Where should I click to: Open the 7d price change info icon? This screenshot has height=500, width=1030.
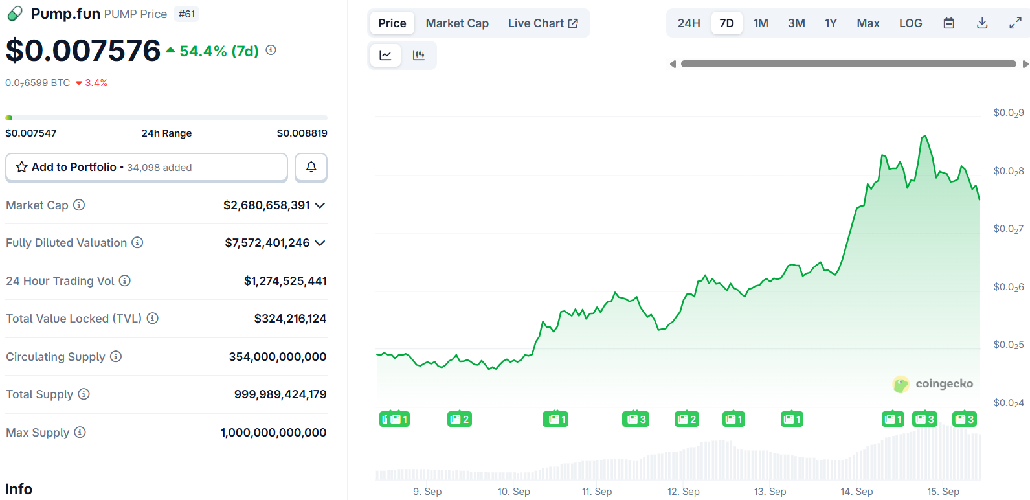[271, 50]
